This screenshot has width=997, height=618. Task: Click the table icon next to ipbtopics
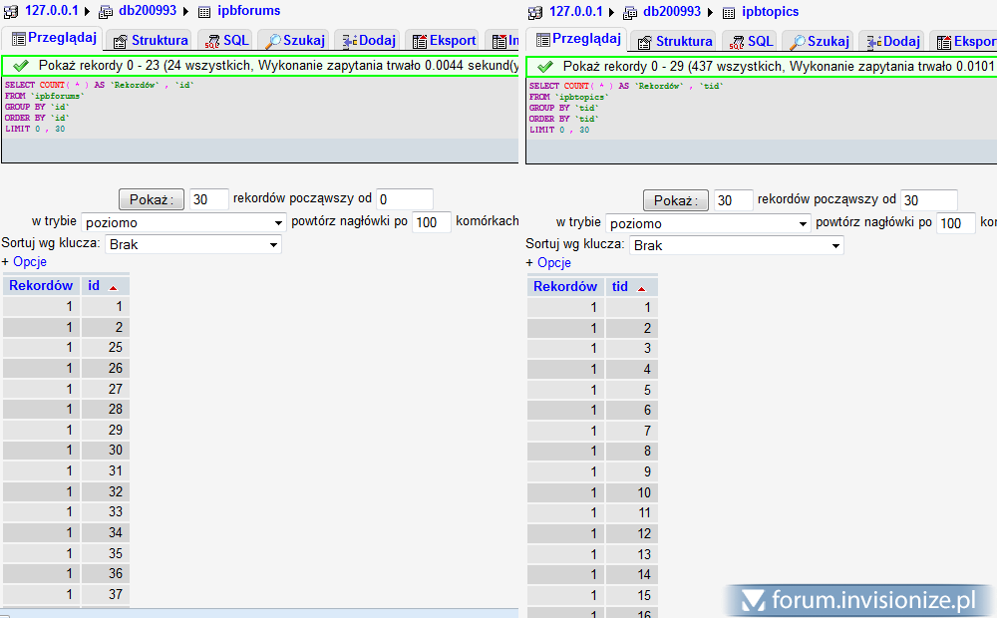coord(730,12)
